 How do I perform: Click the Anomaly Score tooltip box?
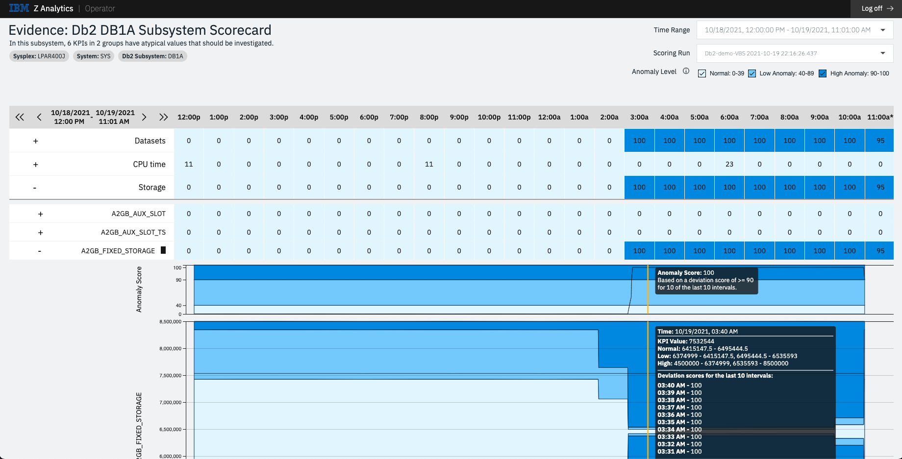coord(706,280)
